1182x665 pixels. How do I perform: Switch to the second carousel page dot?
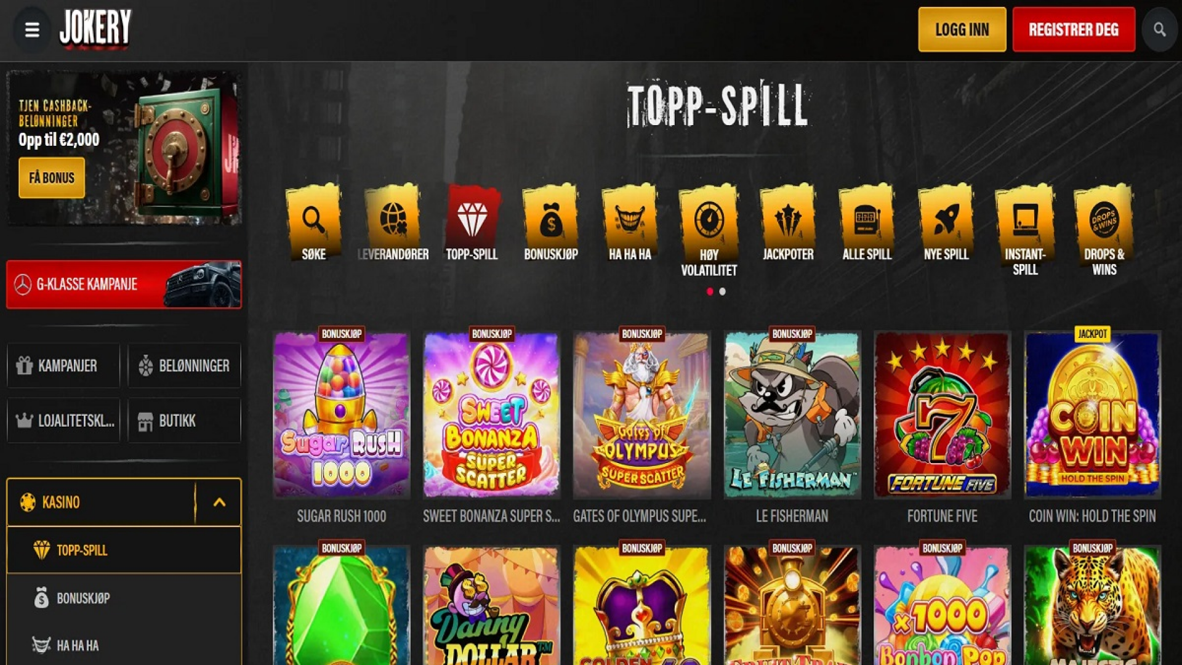(x=723, y=292)
